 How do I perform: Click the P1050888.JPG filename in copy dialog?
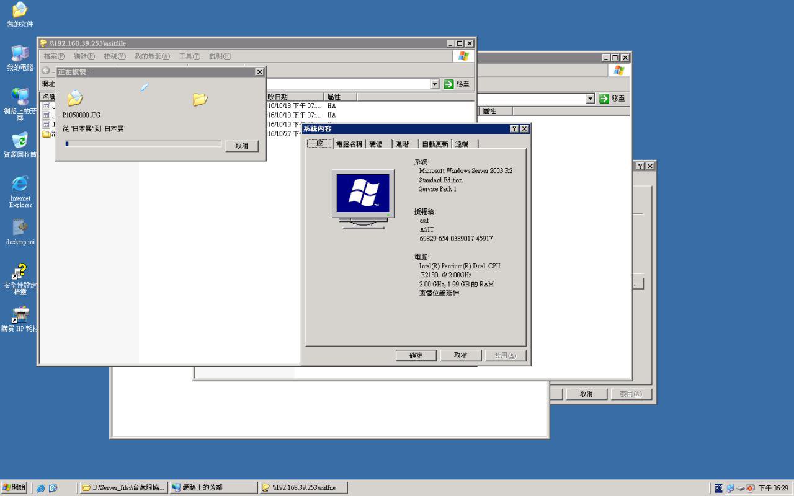[81, 115]
